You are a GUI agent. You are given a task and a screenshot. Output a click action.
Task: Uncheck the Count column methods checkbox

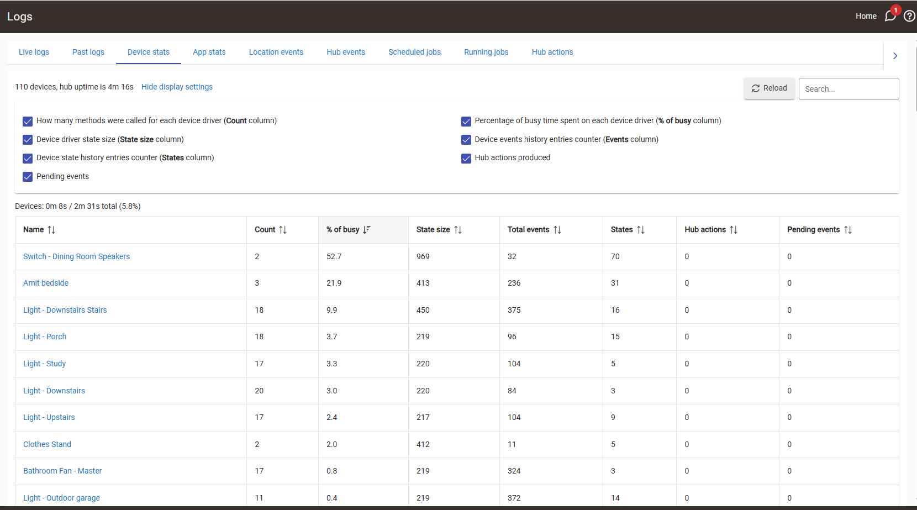click(x=28, y=121)
